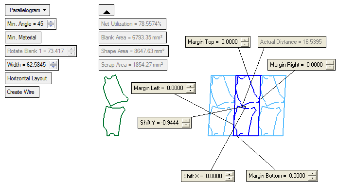This screenshot has width=338, height=184.
Task: Increase Min. Angle with the up arrow
Action: click(x=51, y=22)
